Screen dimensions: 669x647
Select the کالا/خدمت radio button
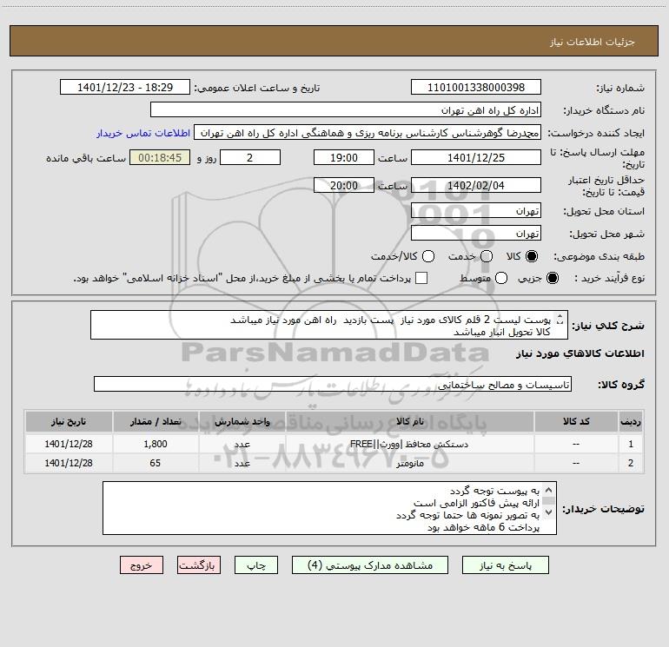click(x=428, y=256)
